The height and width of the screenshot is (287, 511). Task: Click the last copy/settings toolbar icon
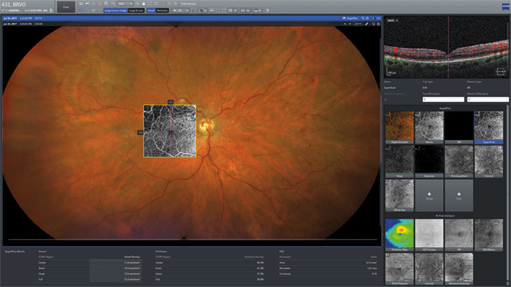pyautogui.click(x=268, y=10)
